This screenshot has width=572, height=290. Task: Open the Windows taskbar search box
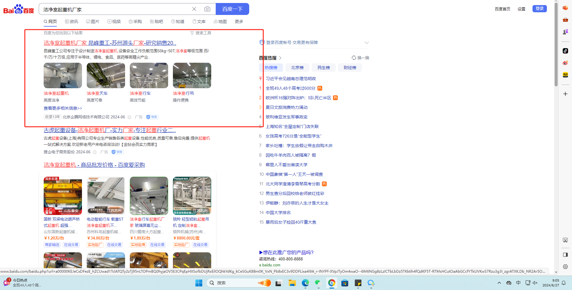239,283
